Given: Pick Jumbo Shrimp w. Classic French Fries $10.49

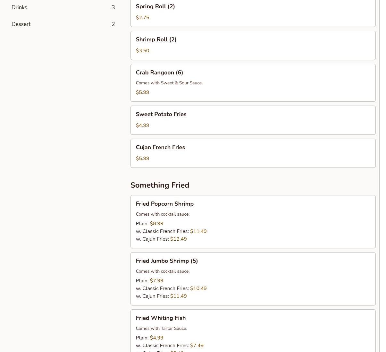Looking at the screenshot, I should 171,288.
